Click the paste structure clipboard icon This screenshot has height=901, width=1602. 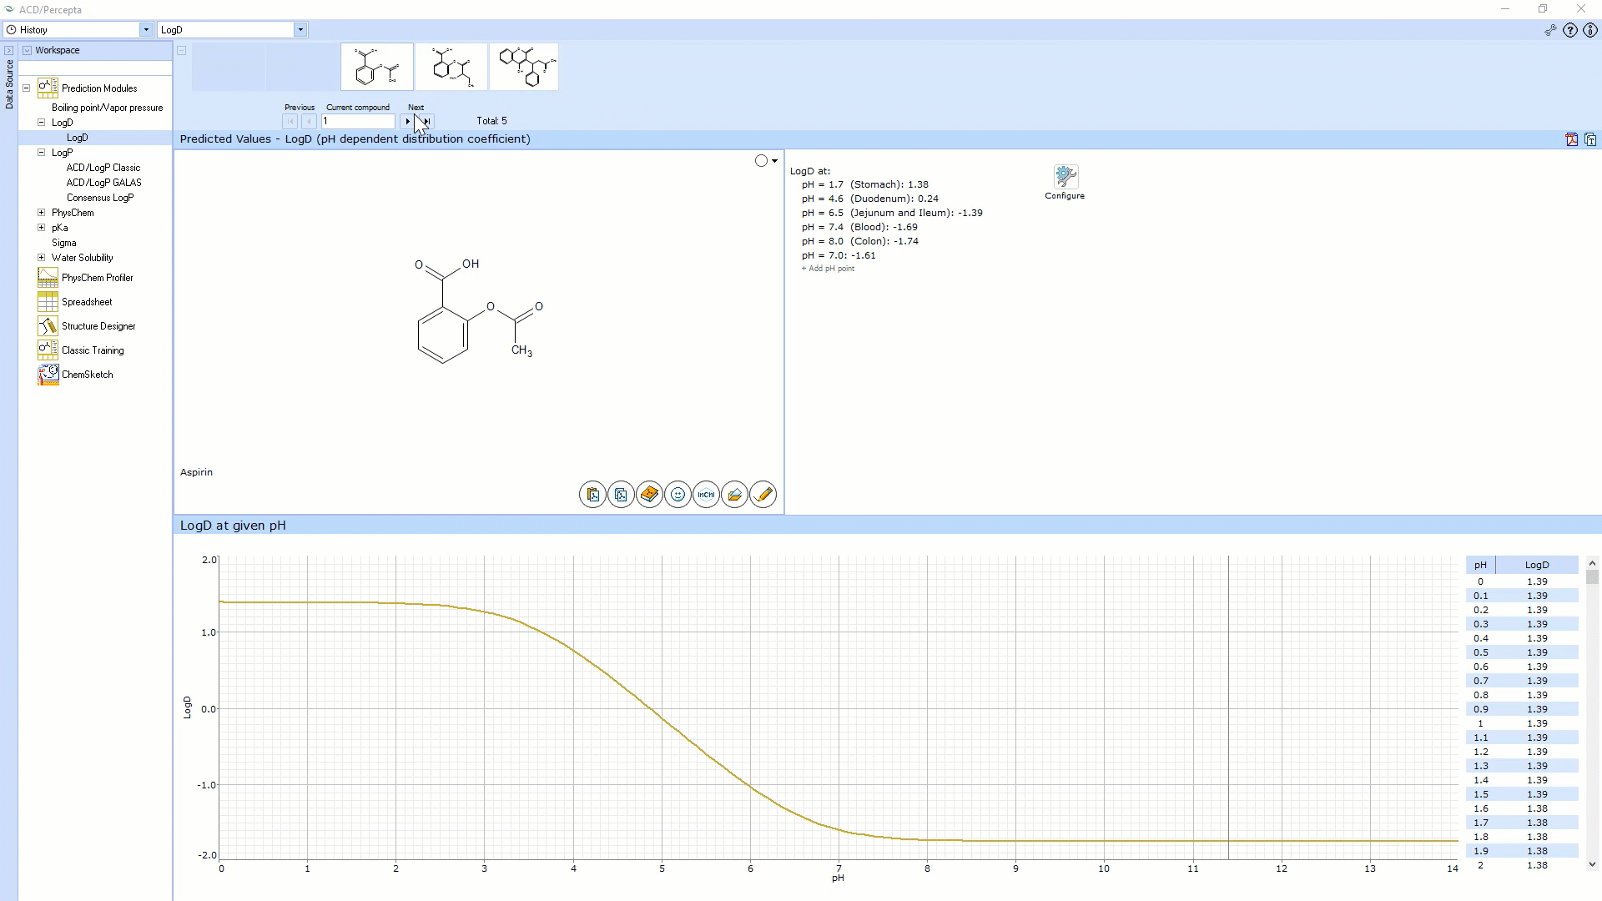(592, 495)
